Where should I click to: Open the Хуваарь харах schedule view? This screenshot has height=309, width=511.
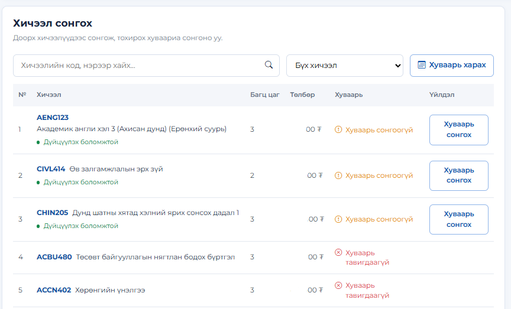(452, 66)
